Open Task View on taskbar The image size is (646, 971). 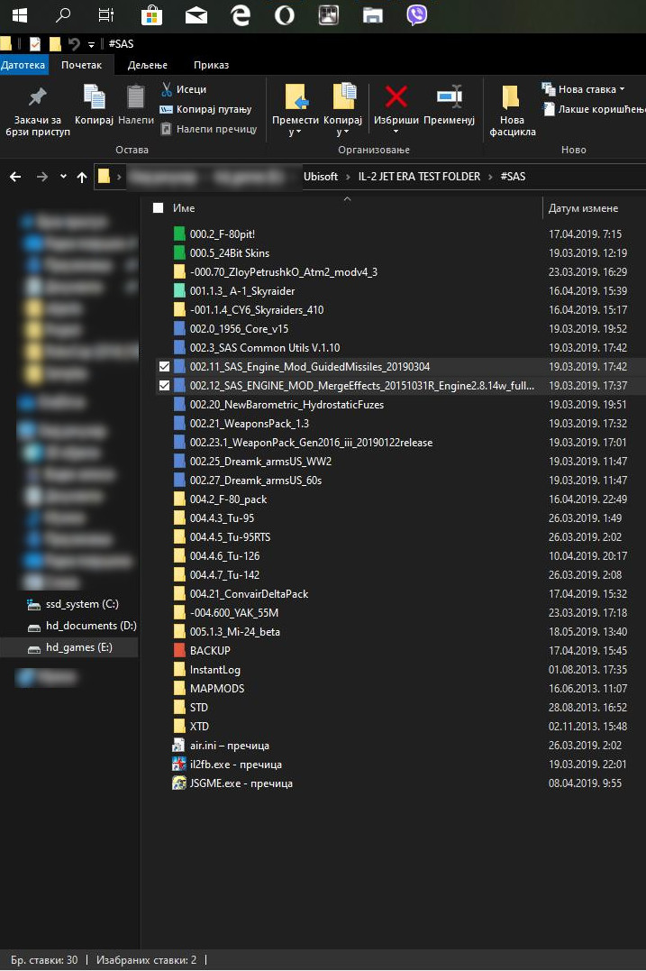[x=106, y=14]
